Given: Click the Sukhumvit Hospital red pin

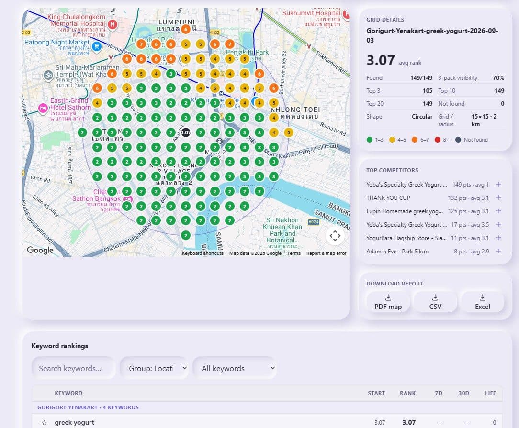Looking at the screenshot, I should coord(346,14).
